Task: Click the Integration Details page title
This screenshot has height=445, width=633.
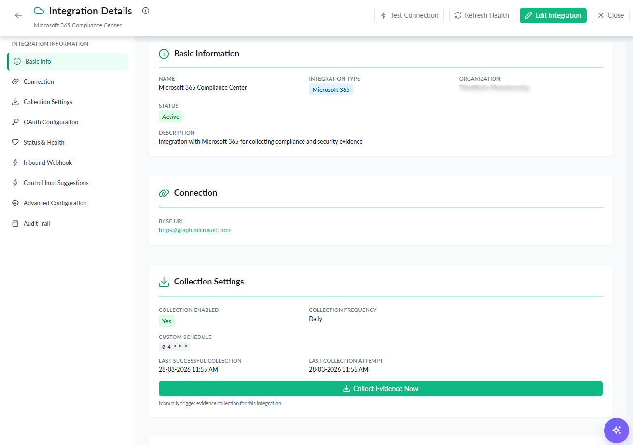Action: (x=91, y=11)
